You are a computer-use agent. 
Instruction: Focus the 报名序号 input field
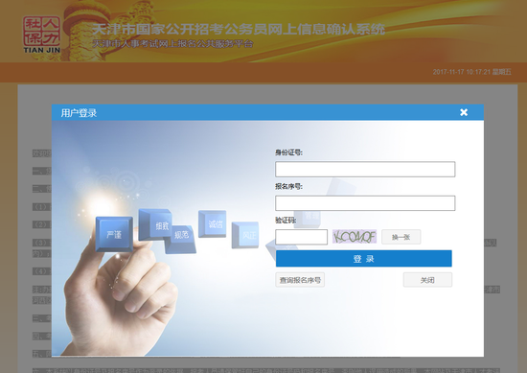(x=365, y=203)
